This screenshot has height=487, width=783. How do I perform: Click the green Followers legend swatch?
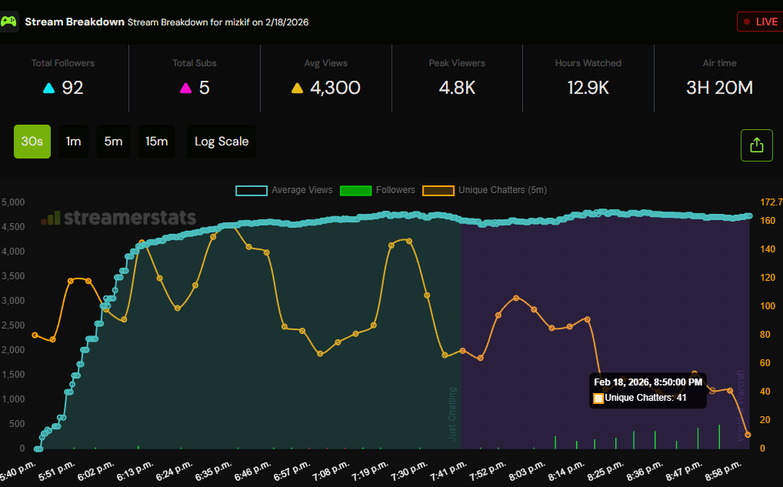[x=355, y=190]
